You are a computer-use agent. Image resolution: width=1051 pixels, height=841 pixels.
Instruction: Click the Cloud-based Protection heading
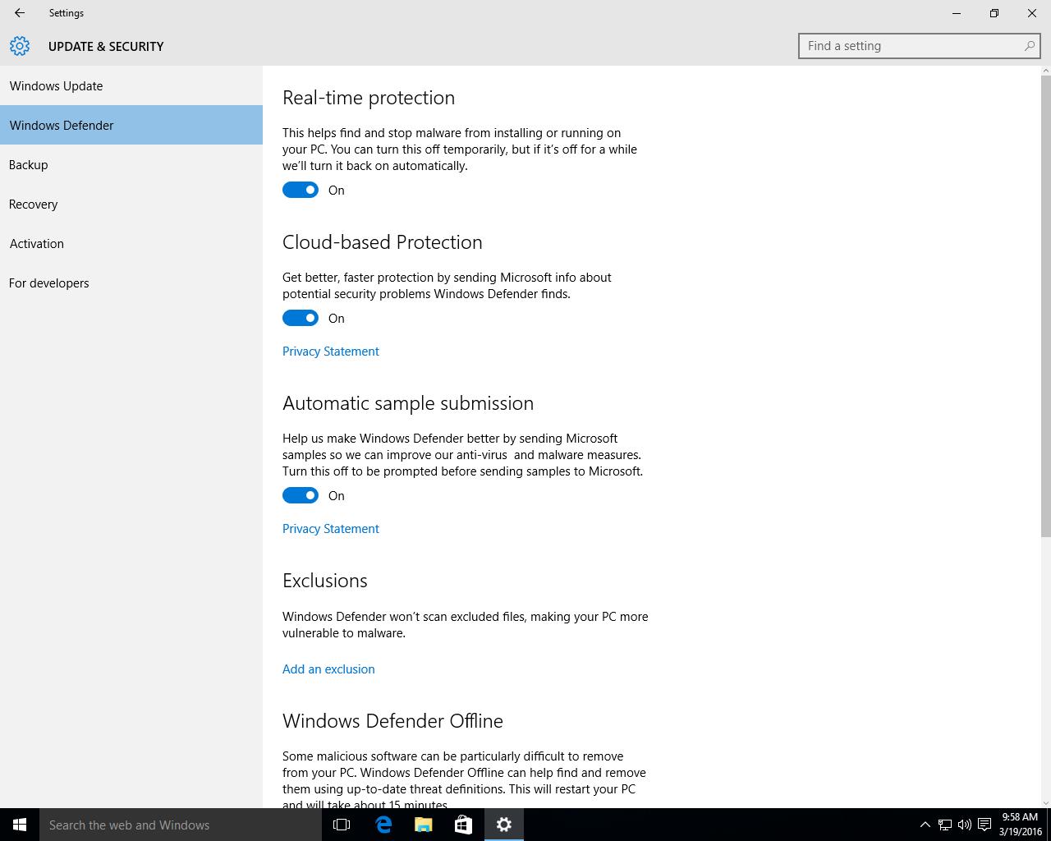(x=383, y=242)
